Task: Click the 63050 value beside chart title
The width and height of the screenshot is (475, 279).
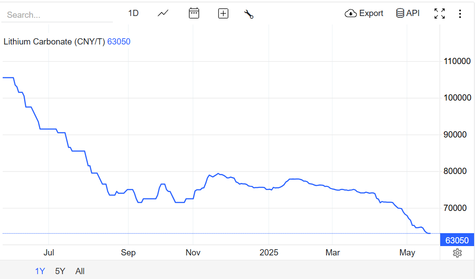Action: 119,42
